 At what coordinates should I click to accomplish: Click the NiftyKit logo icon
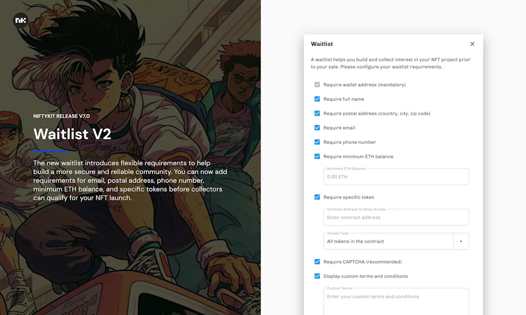pos(20,20)
